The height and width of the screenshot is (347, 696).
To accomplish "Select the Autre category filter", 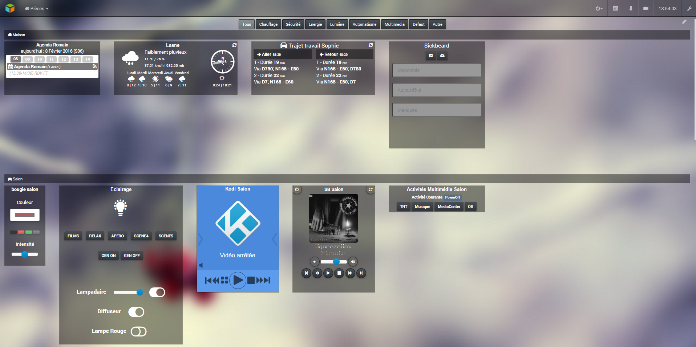I will pos(437,24).
